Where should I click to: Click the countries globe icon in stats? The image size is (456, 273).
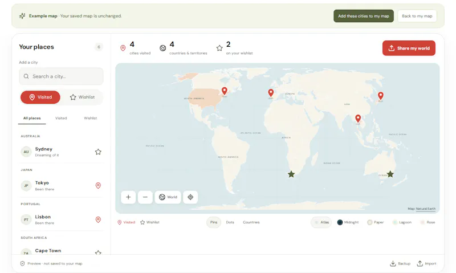(x=163, y=48)
